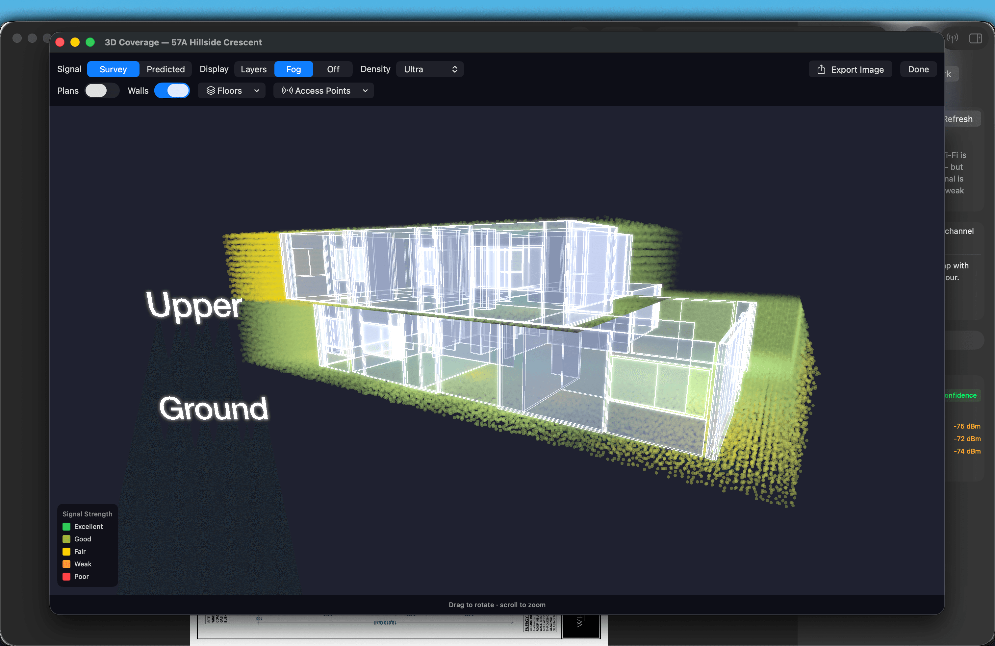Viewport: 995px width, 646px height.
Task: Select Fog display mode
Action: coord(293,69)
